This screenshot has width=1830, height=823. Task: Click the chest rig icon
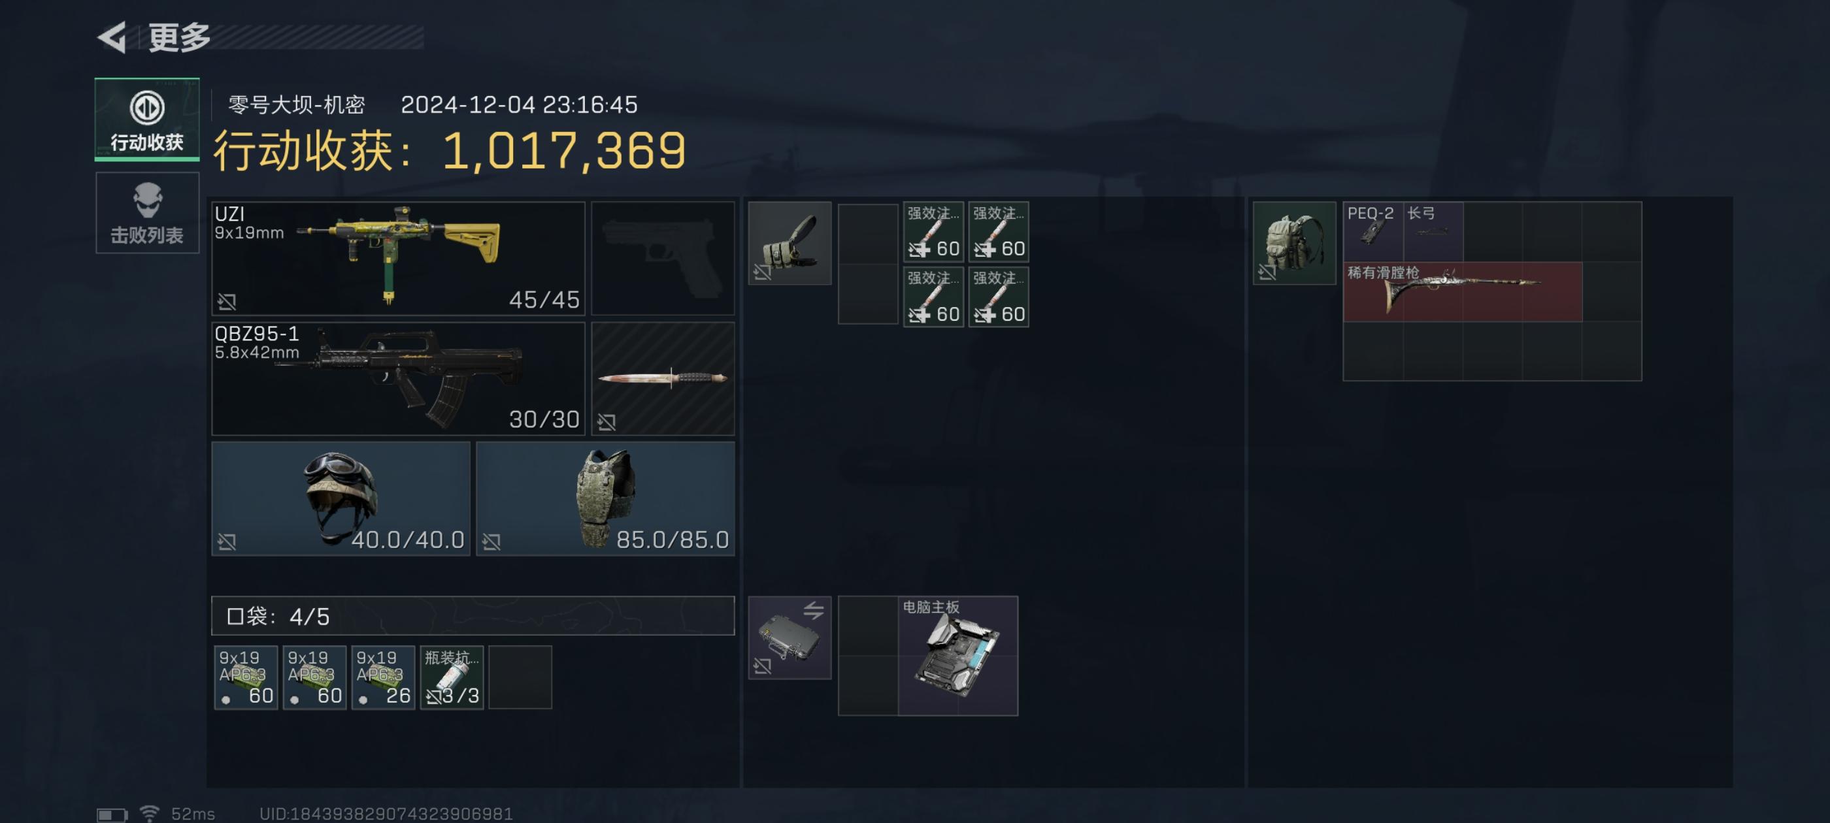pyautogui.click(x=790, y=243)
